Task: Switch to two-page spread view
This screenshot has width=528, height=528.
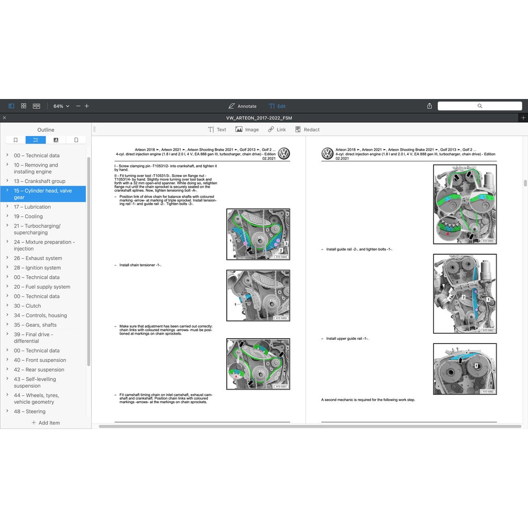Action: pyautogui.click(x=37, y=106)
